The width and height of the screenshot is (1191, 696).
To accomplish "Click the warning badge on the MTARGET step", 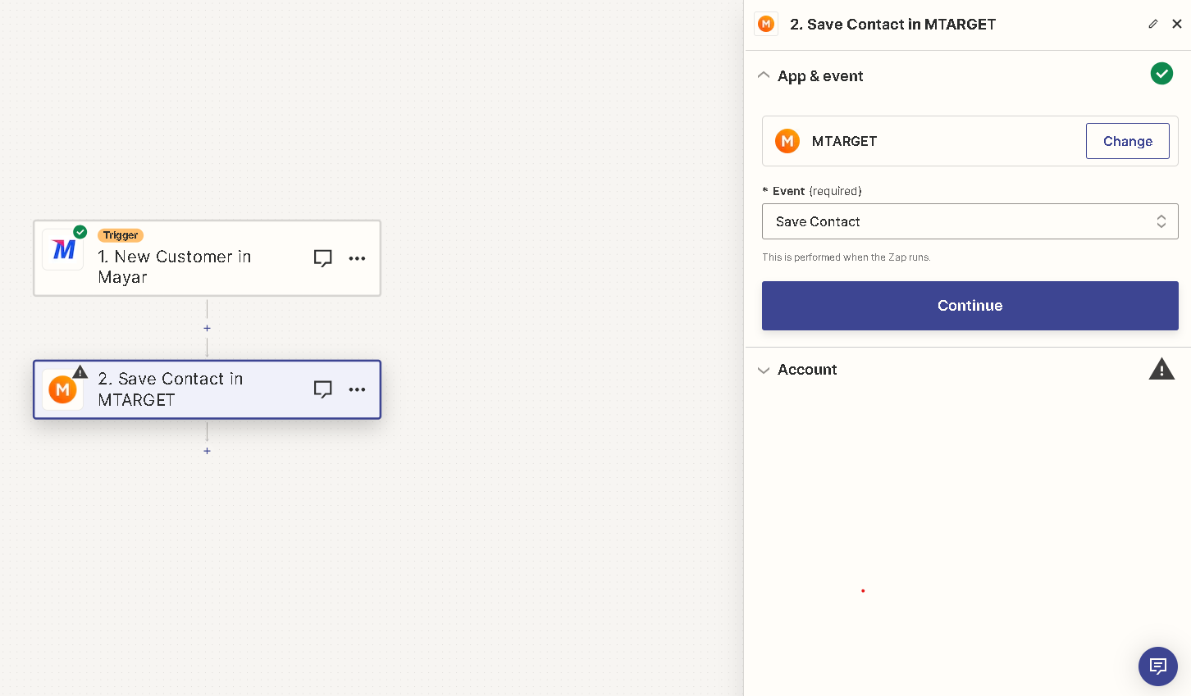I will point(80,371).
